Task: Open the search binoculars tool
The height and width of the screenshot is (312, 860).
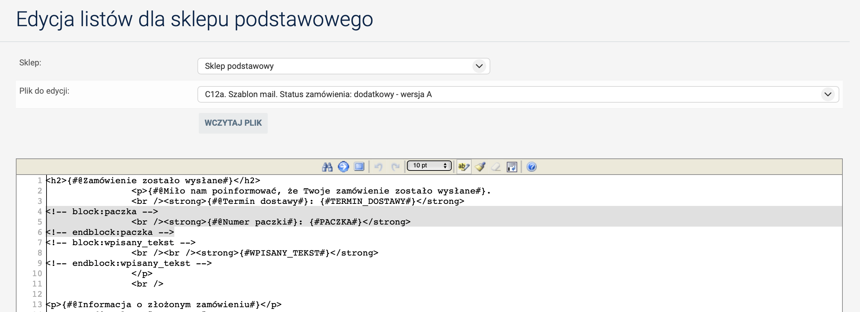Action: click(x=327, y=167)
